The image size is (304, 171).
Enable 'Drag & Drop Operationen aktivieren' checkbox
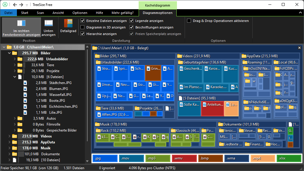(189, 21)
